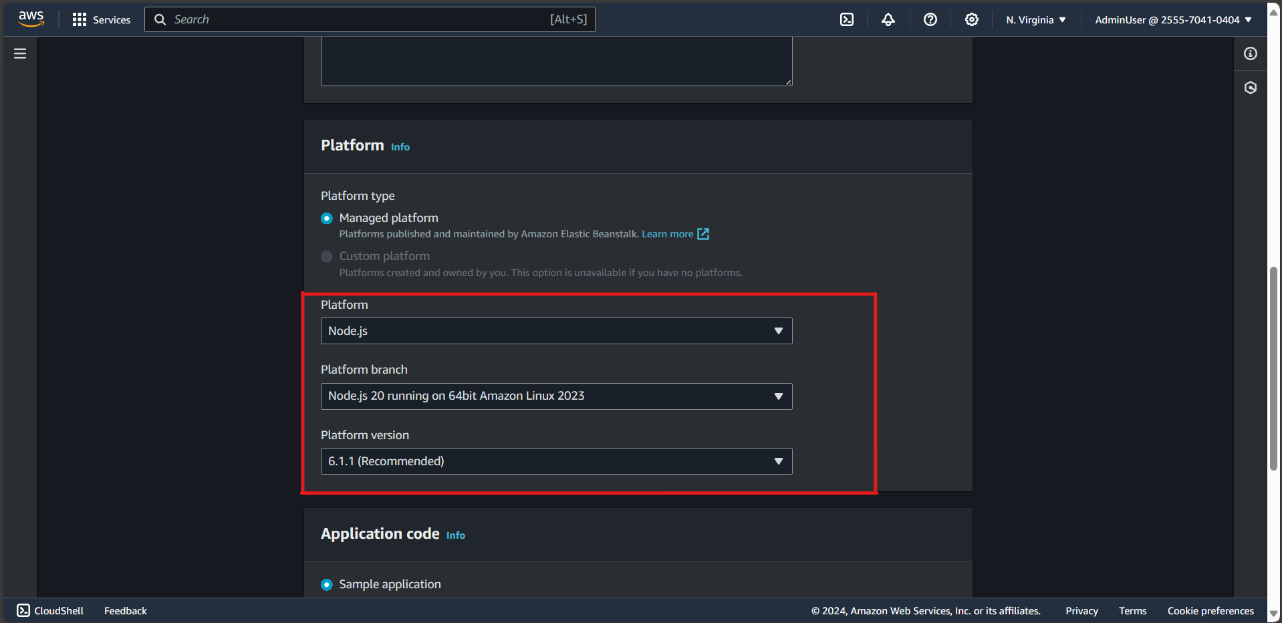1282x623 pixels.
Task: Open Cookie preferences
Action: (x=1210, y=611)
